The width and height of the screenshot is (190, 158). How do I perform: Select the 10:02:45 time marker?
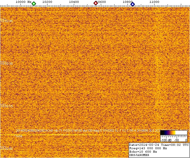(7, 21)
